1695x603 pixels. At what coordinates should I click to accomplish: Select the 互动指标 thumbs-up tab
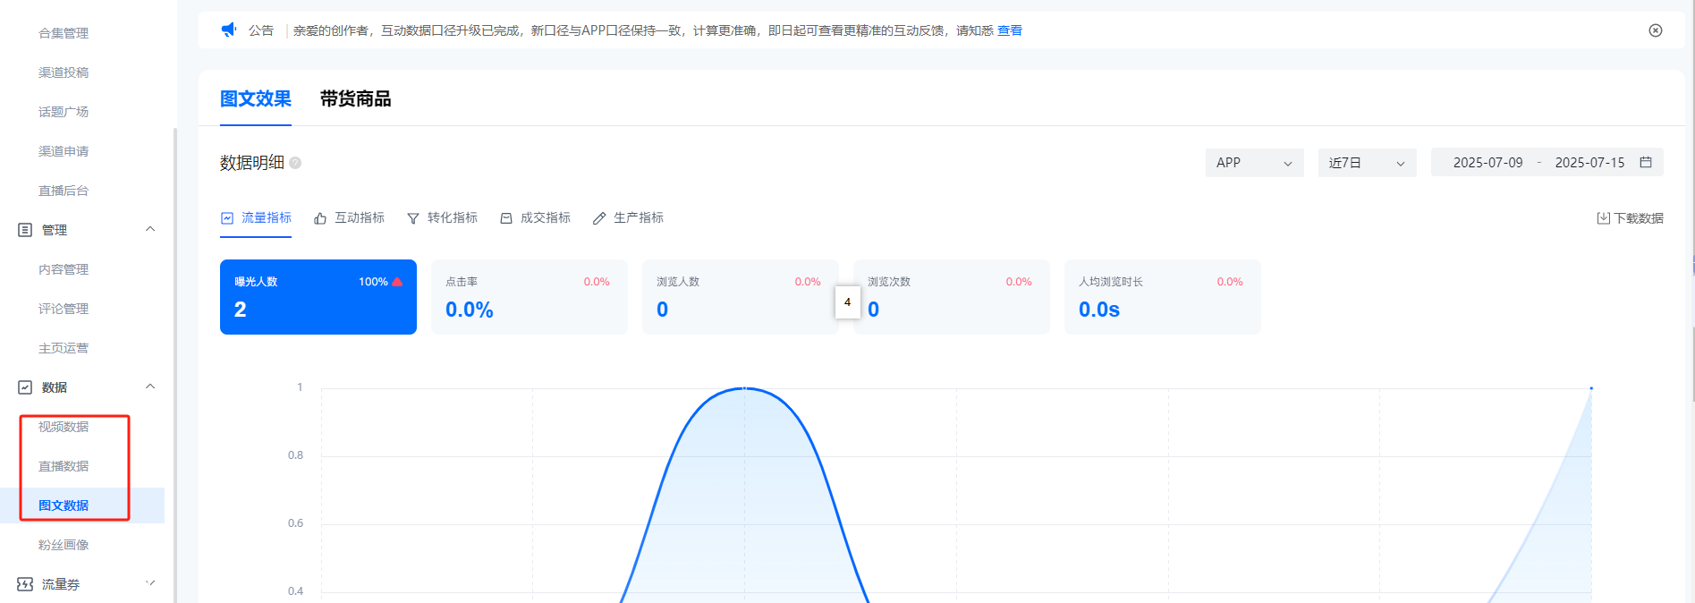(350, 218)
